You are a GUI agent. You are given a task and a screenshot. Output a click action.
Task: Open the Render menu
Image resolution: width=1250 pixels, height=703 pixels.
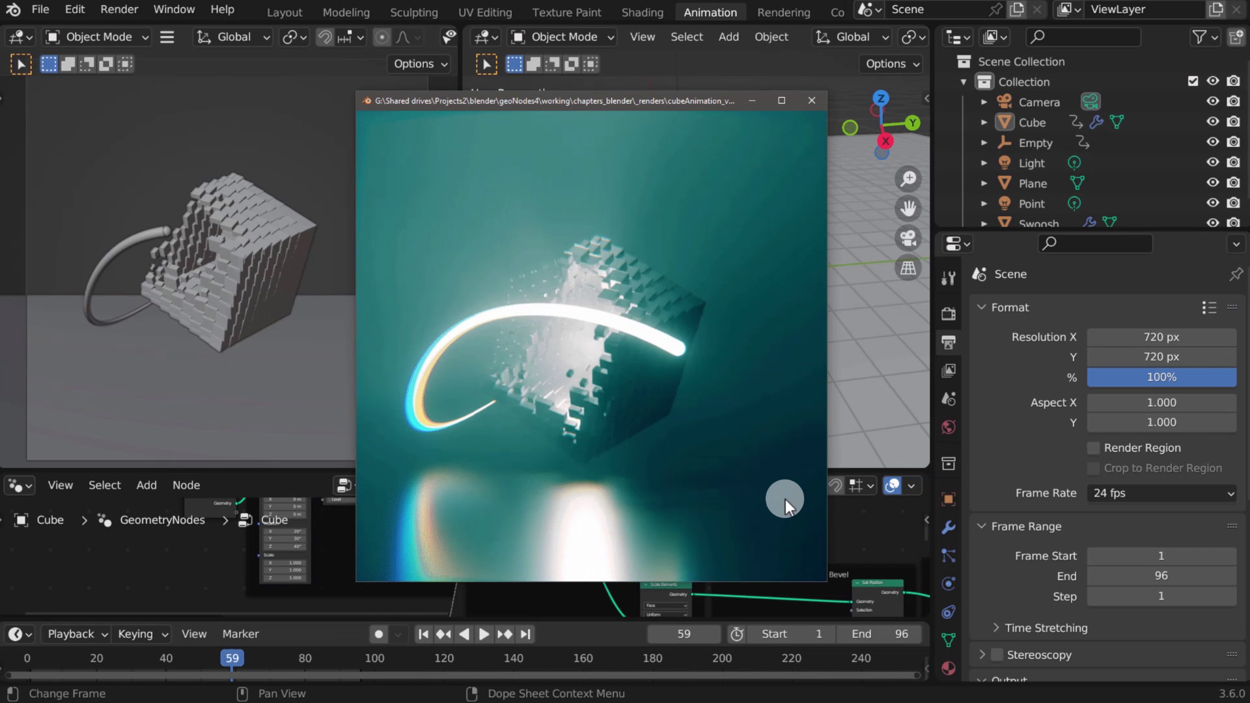119,10
